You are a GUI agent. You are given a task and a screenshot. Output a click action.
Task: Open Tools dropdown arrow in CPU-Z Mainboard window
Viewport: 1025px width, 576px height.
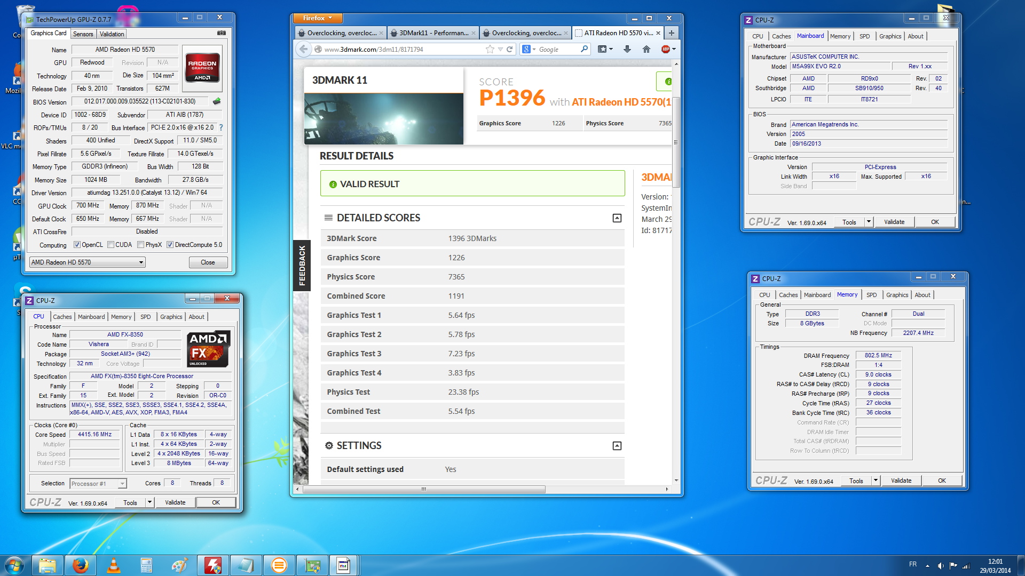(869, 222)
